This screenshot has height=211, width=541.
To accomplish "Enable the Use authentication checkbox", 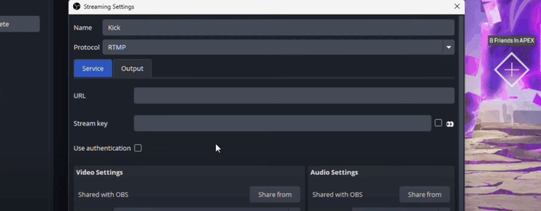I will 138,148.
